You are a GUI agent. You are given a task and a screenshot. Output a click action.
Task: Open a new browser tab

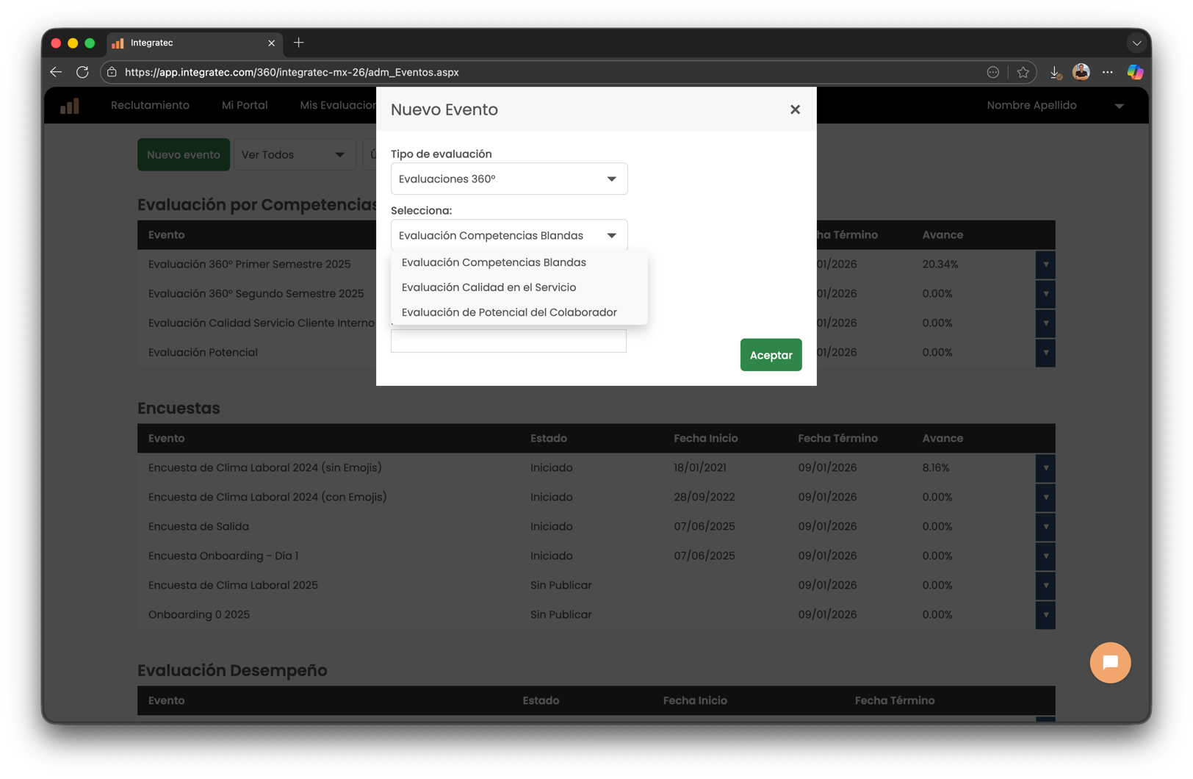point(298,43)
